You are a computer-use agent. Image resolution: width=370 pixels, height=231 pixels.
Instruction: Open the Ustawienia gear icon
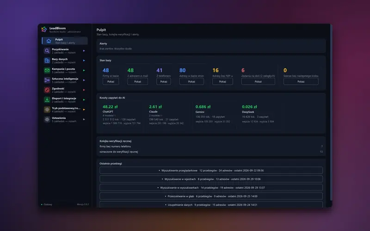click(47, 119)
